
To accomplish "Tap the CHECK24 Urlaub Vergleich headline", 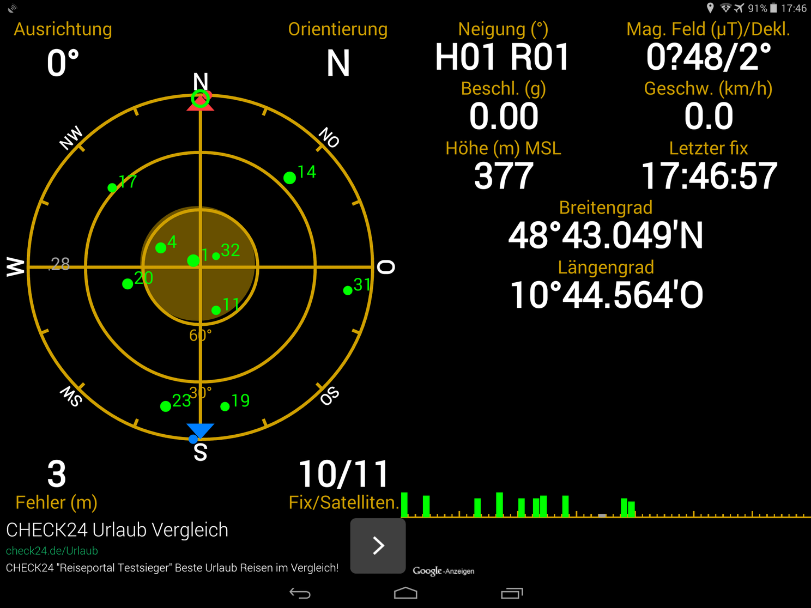I will [x=117, y=530].
